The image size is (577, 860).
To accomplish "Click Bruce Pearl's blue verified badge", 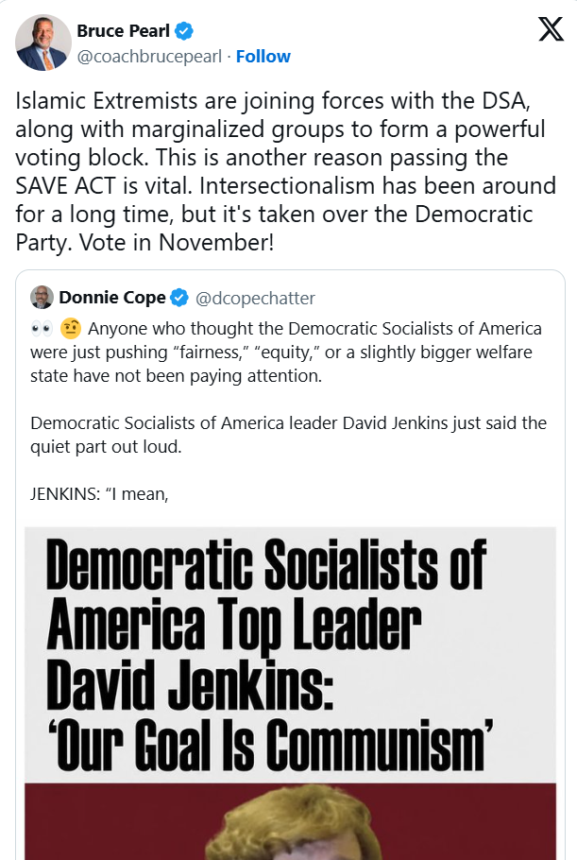I will click(x=184, y=31).
